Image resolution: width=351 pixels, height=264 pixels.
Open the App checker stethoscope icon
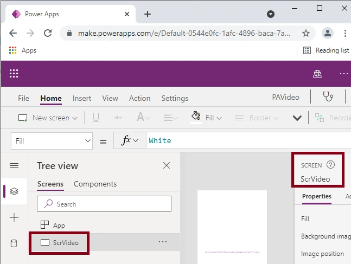[328, 96]
